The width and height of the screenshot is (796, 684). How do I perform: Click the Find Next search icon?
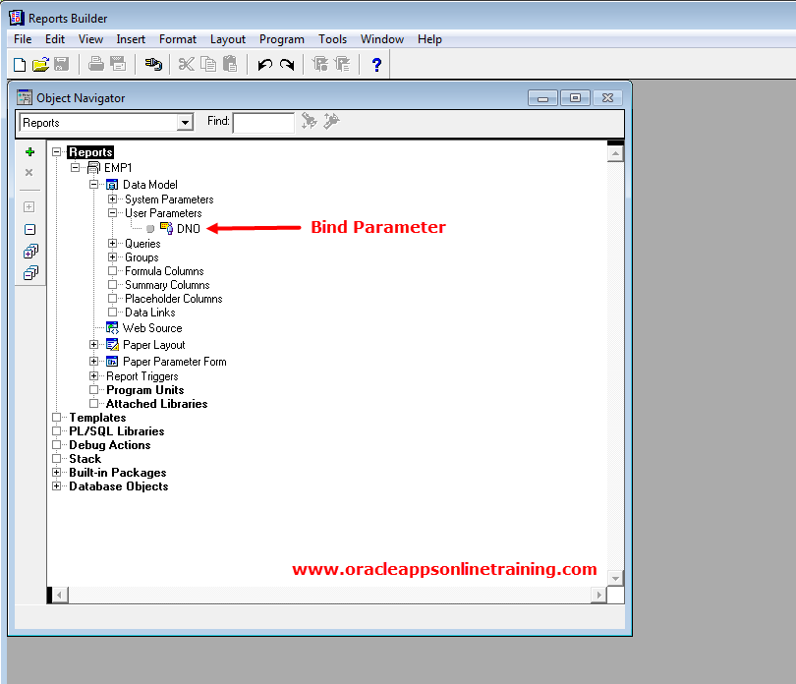click(309, 121)
